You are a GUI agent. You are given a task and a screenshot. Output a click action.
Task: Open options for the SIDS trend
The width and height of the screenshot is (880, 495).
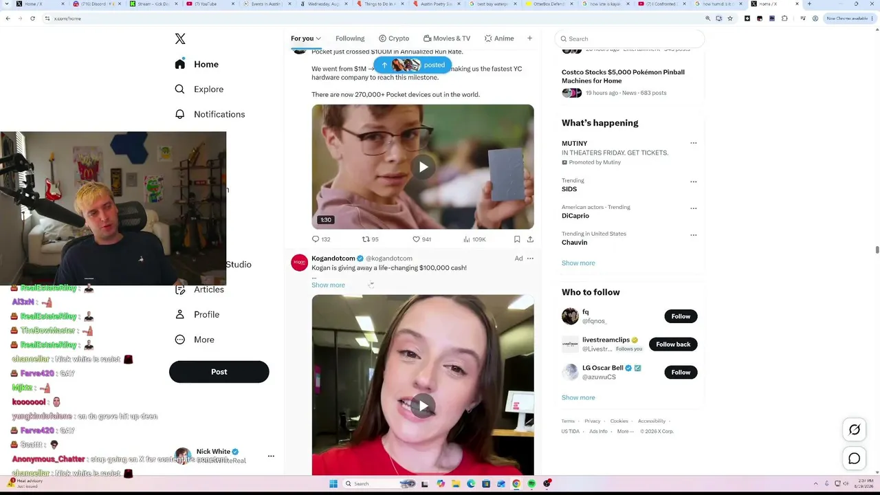[693, 182]
